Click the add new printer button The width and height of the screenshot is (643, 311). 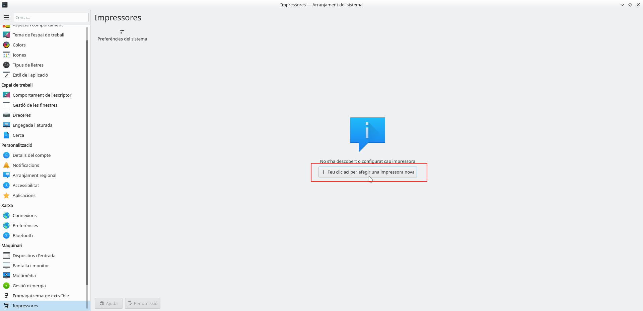(367, 172)
